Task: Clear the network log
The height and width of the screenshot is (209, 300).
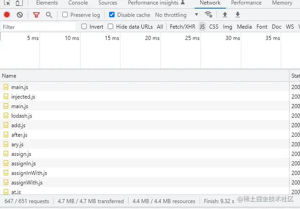Action: click(x=20, y=15)
